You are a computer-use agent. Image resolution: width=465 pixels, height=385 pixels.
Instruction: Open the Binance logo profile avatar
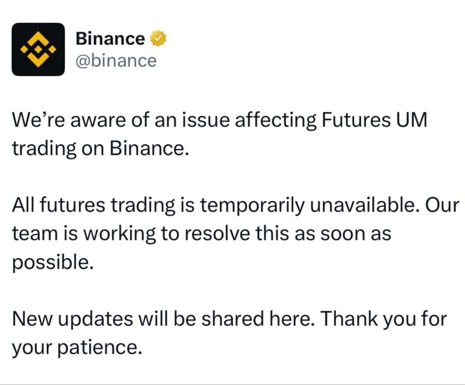(x=38, y=49)
